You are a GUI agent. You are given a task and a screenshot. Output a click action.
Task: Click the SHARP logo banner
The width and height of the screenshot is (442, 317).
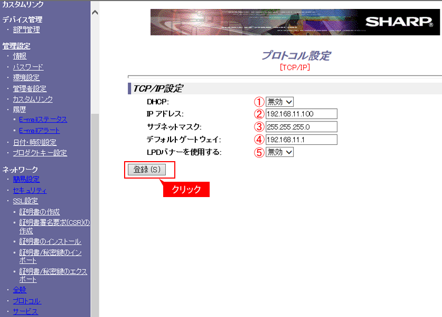point(295,22)
